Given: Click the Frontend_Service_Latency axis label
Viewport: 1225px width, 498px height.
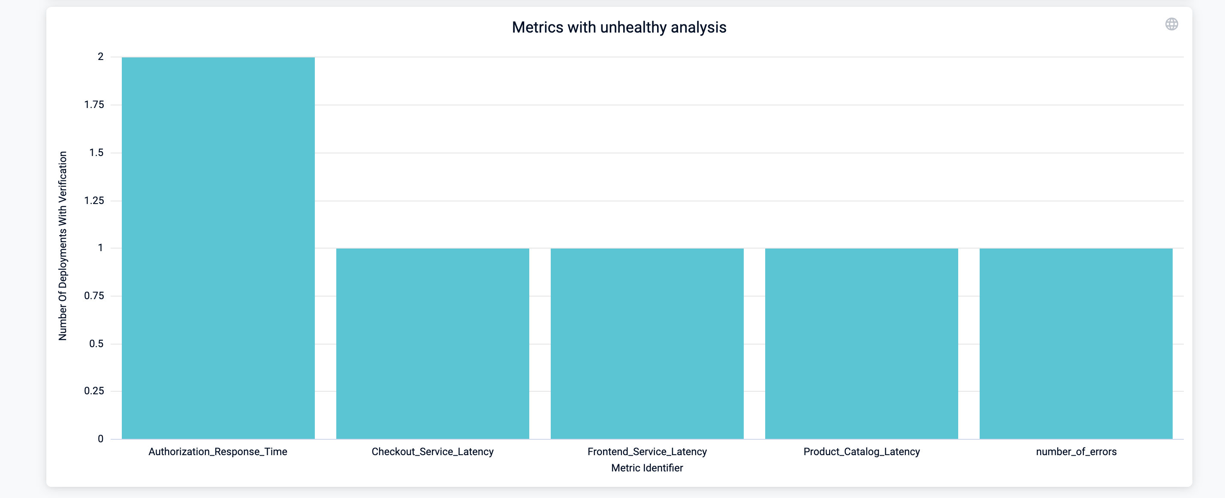Looking at the screenshot, I should 647,451.
